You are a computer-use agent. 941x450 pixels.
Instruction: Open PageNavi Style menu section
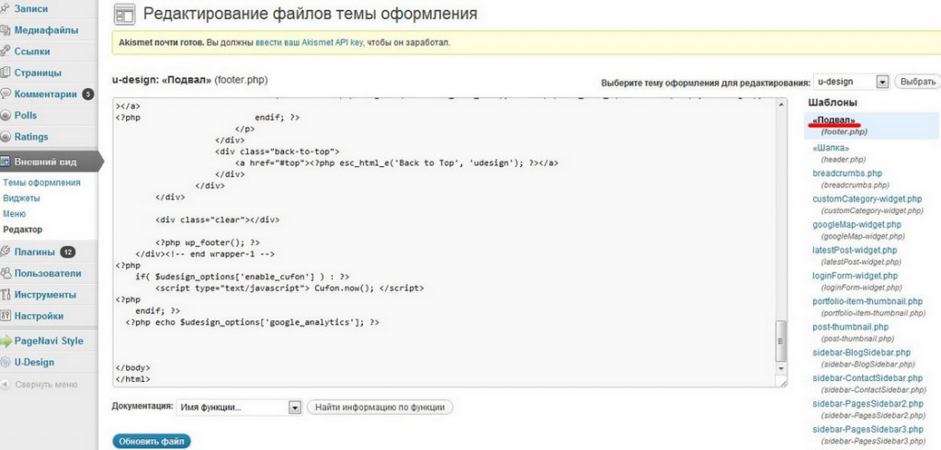tap(49, 342)
